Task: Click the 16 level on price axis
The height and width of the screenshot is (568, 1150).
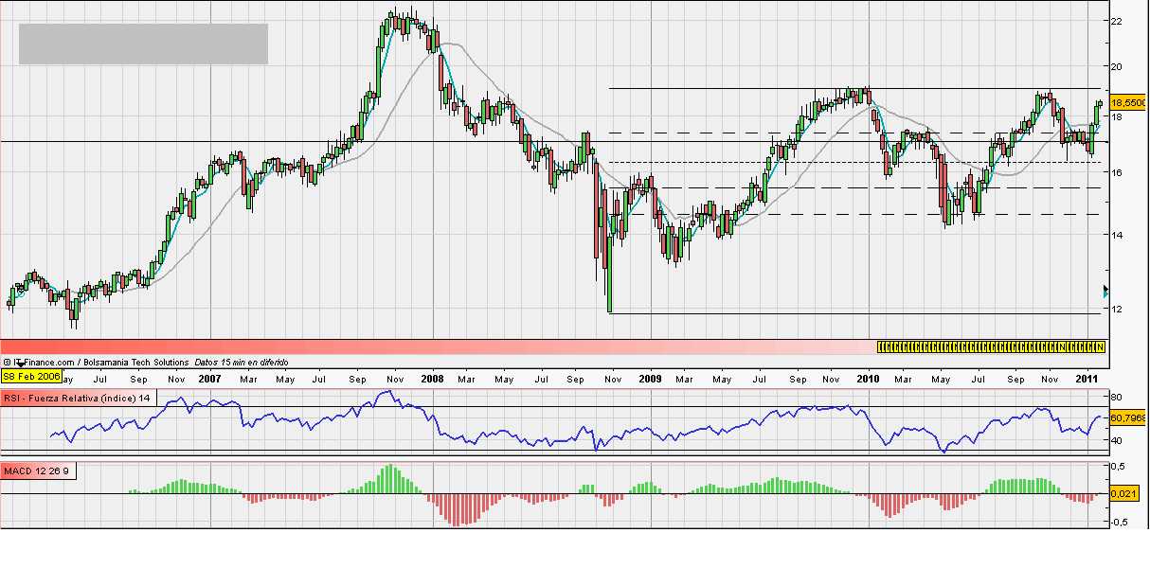Action: 1117,172
